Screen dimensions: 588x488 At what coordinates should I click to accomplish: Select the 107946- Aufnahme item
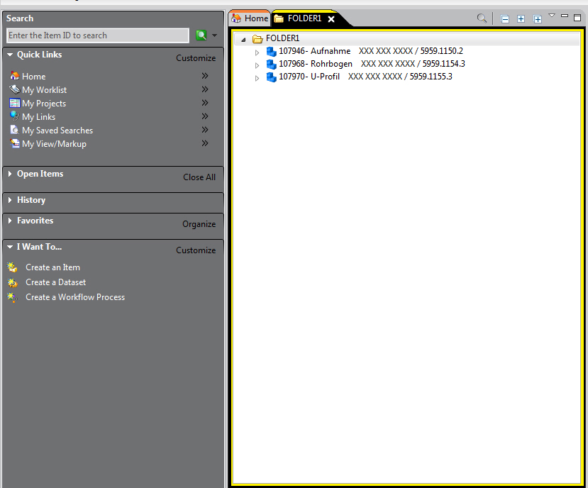pos(370,51)
